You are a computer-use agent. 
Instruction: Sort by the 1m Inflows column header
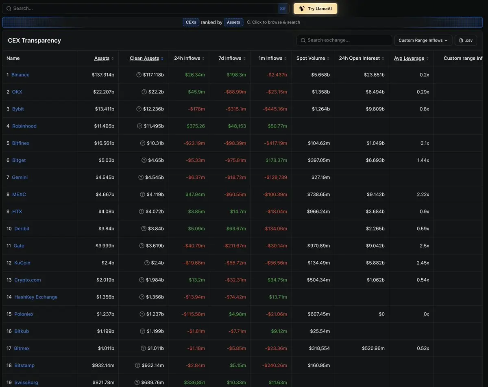272,58
